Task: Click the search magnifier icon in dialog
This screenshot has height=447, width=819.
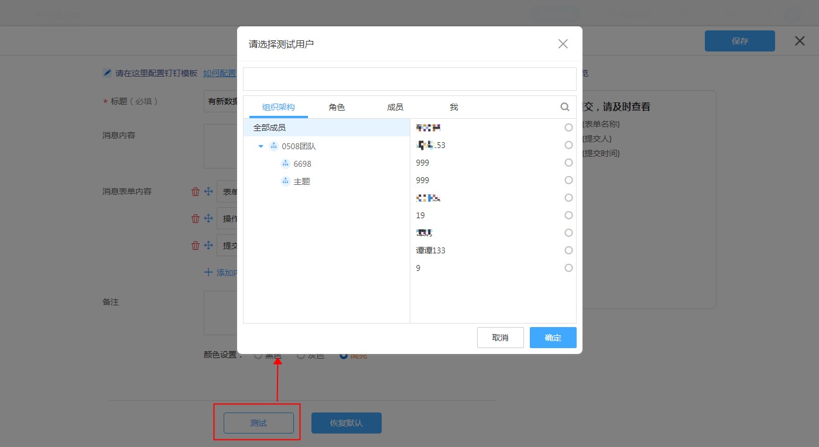Action: tap(565, 107)
